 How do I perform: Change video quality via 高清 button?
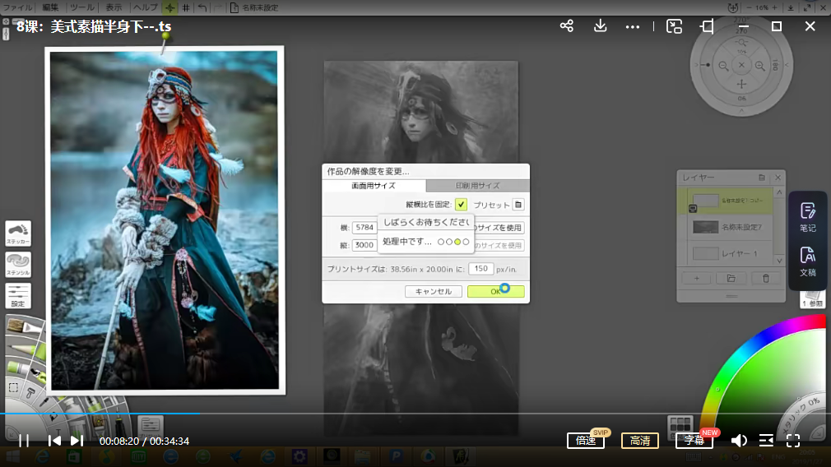tap(639, 441)
